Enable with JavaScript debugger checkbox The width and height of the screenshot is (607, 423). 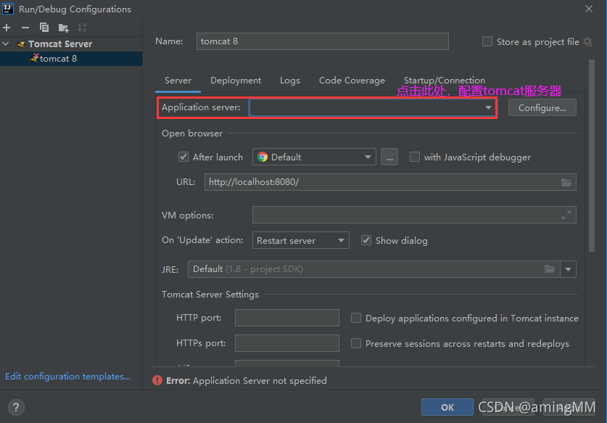415,157
